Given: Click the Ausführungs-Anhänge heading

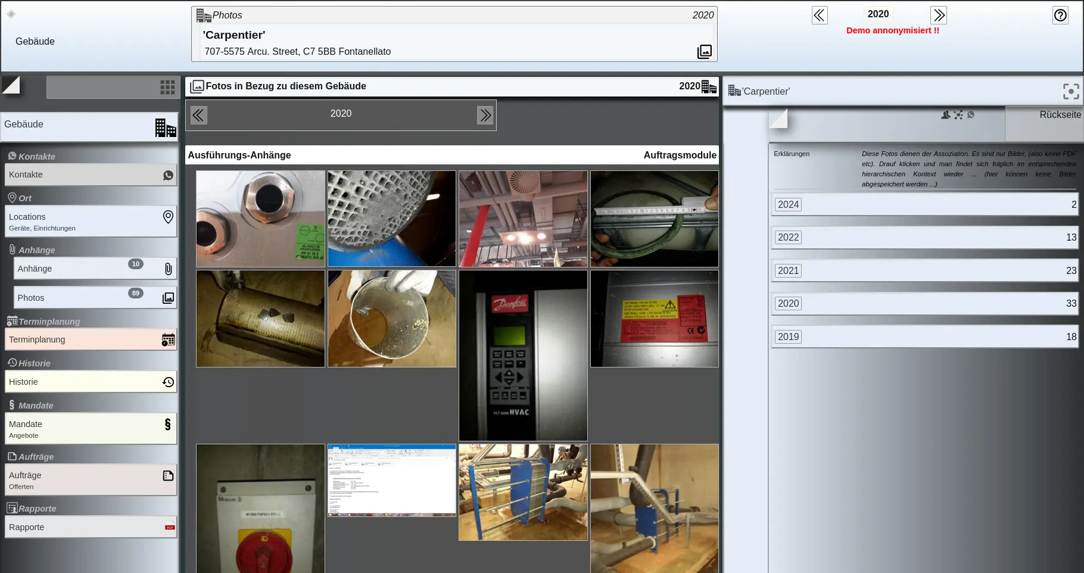Looking at the screenshot, I should pos(239,155).
